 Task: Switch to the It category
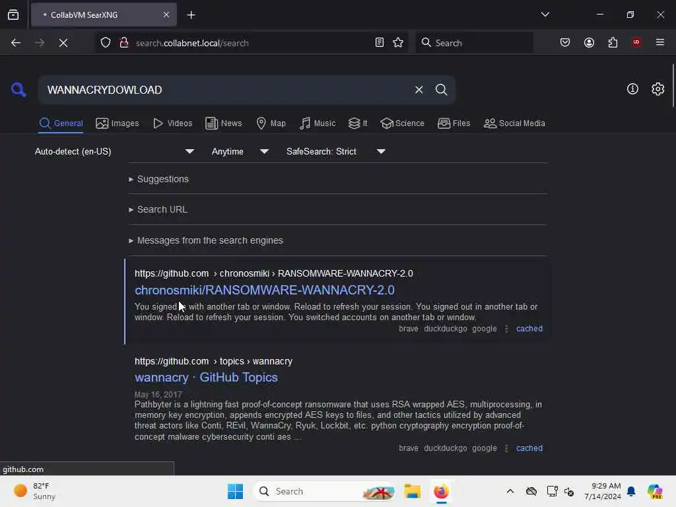tap(357, 123)
